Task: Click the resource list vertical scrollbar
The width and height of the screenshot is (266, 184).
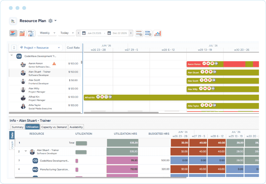Action: pyautogui.click(x=82, y=62)
